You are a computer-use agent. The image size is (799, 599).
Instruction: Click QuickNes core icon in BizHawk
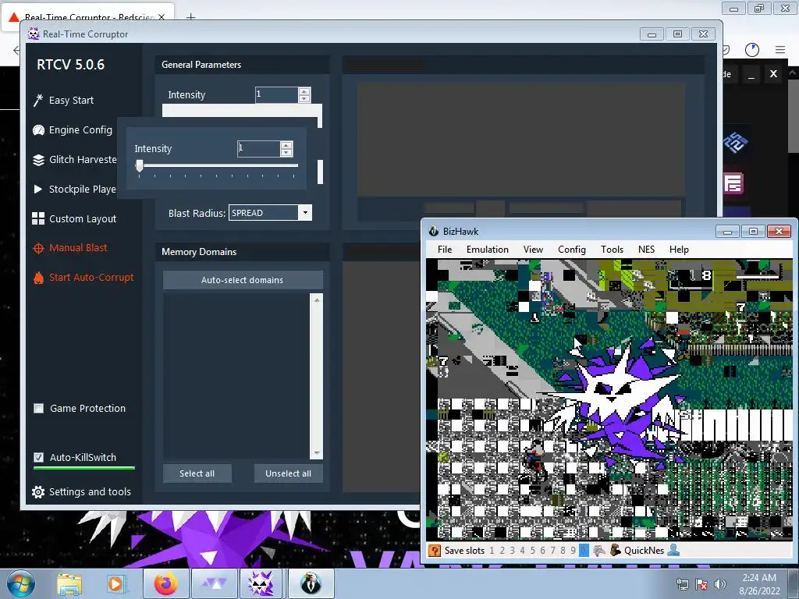click(x=616, y=551)
